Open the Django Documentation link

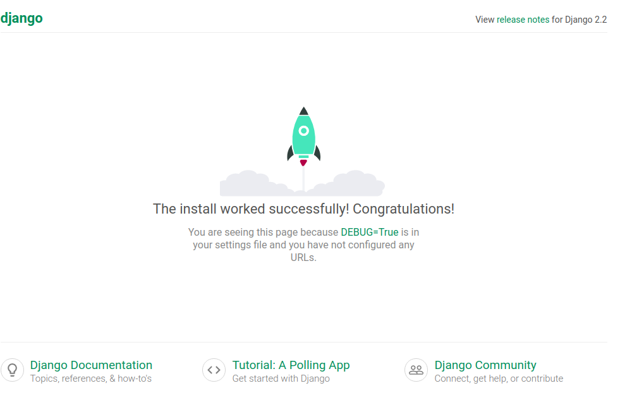click(91, 365)
